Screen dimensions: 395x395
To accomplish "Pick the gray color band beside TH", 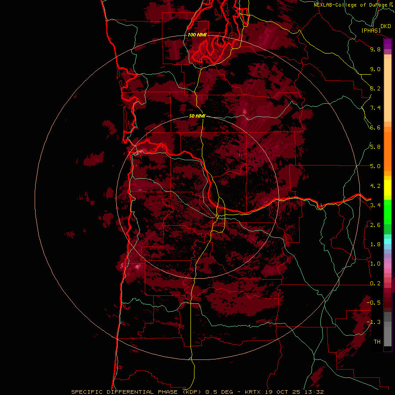I will (x=388, y=336).
